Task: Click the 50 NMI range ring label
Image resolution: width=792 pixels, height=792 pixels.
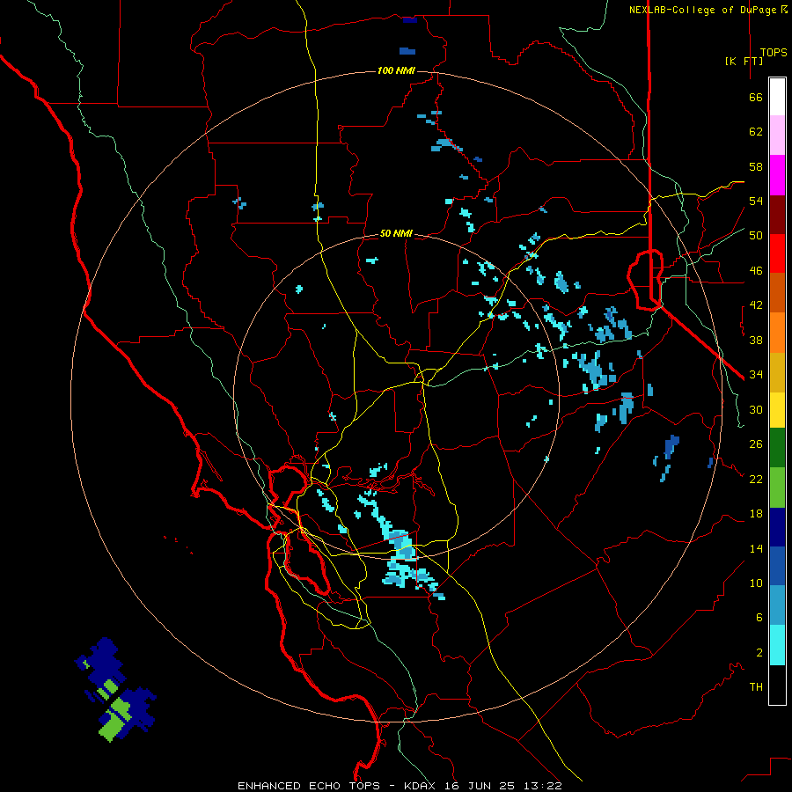Action: [x=396, y=233]
